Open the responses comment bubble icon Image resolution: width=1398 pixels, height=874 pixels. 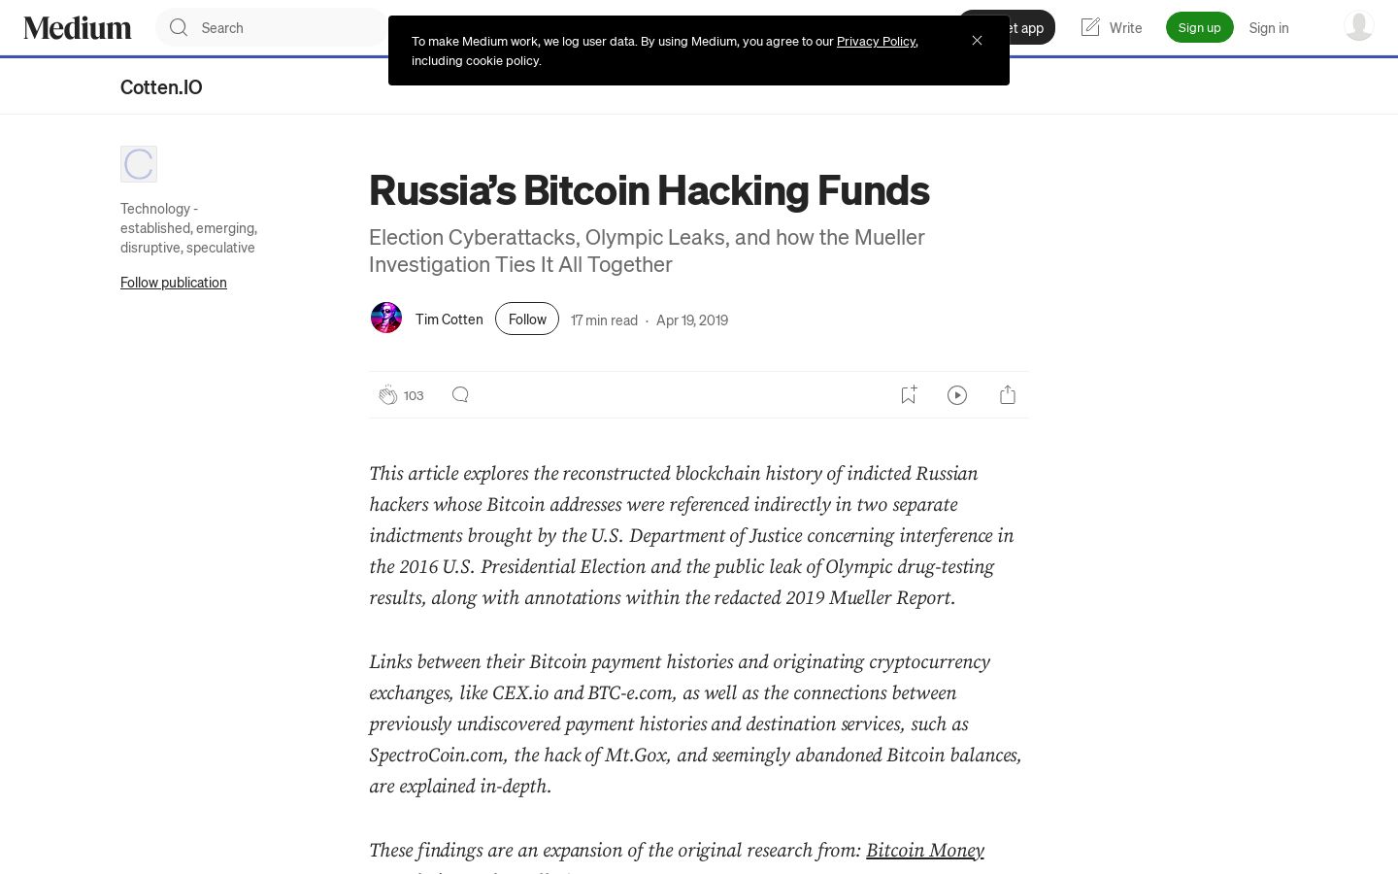(460, 394)
